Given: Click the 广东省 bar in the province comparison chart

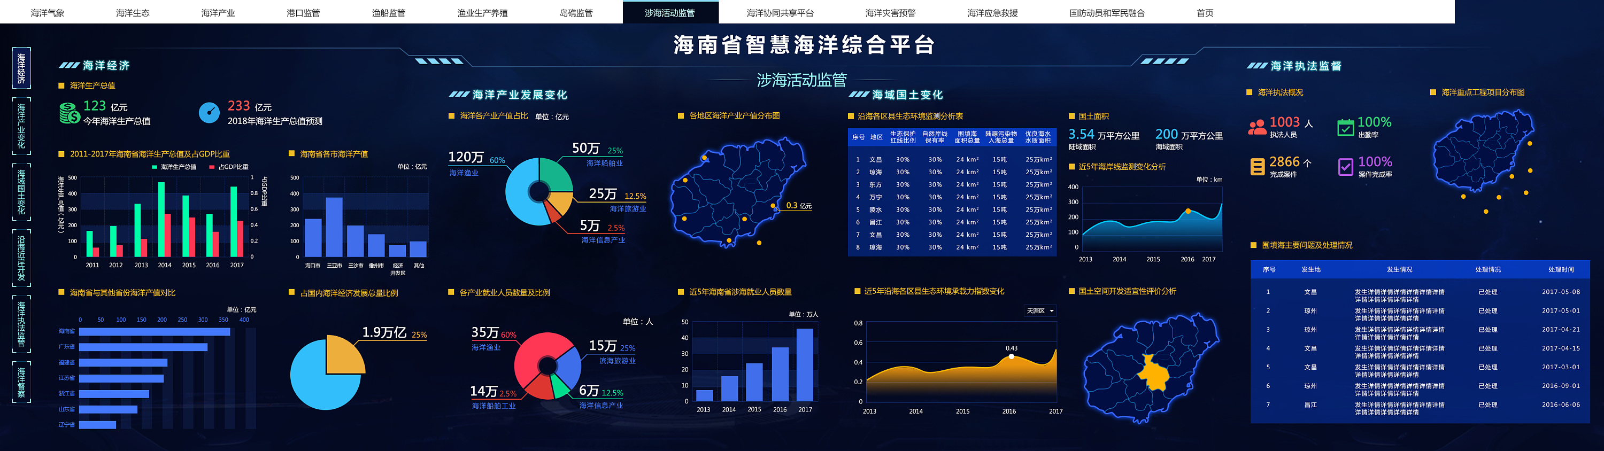Looking at the screenshot, I should (x=143, y=347).
